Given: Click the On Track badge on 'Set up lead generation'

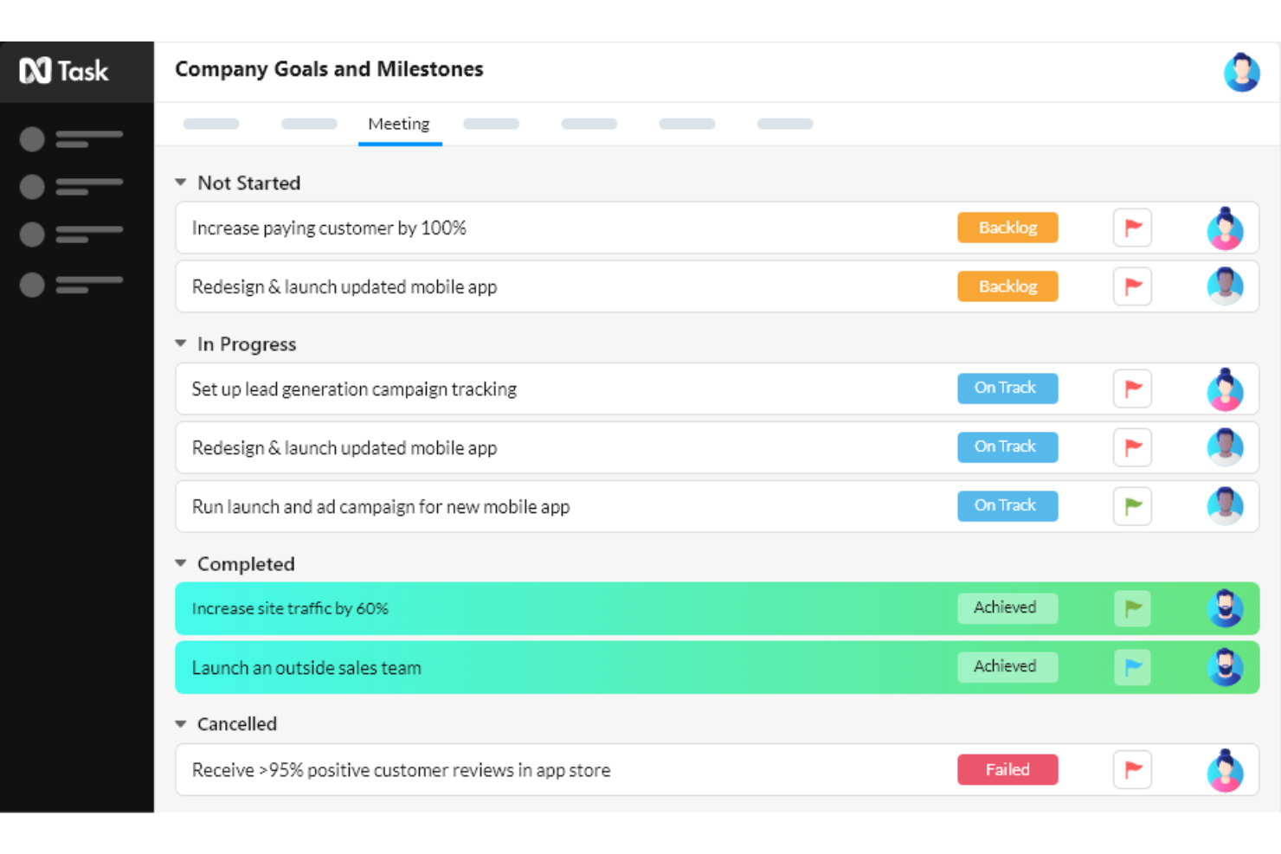Looking at the screenshot, I should [1007, 388].
